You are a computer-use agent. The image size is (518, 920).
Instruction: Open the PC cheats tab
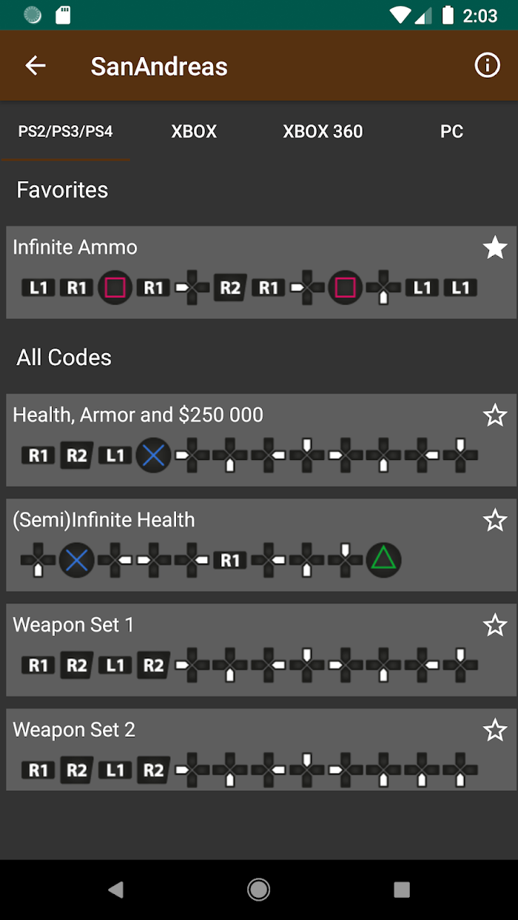[x=451, y=132]
